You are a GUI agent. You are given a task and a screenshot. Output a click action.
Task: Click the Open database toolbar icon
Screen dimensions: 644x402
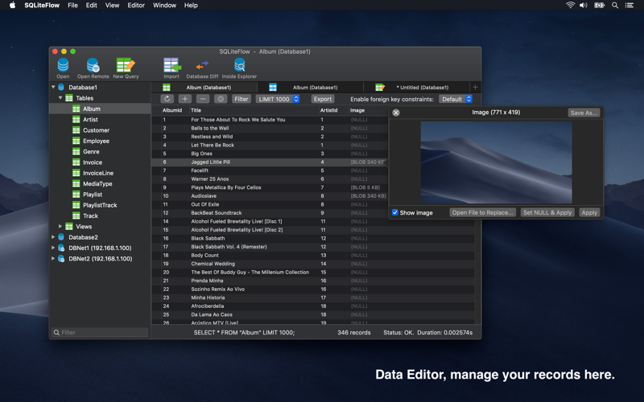[63, 68]
